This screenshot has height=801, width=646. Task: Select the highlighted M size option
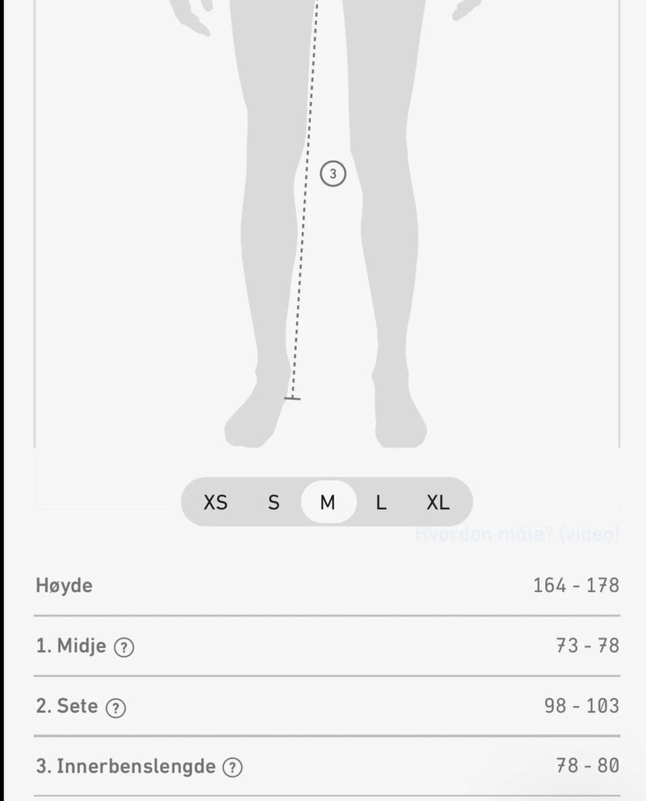[x=328, y=503]
